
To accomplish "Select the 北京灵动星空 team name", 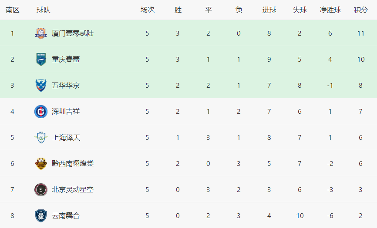I will click(x=73, y=190).
